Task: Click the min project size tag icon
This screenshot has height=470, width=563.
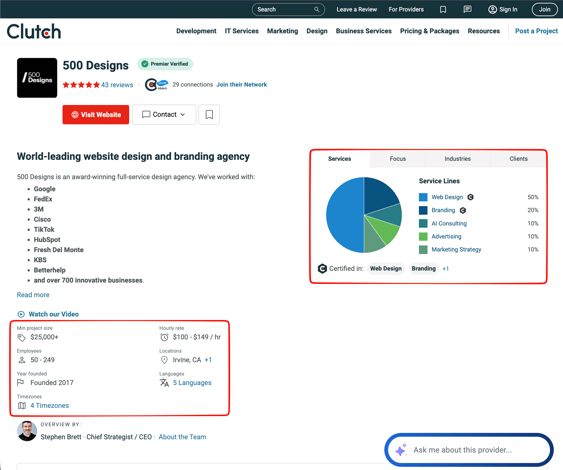Action: tap(22, 337)
